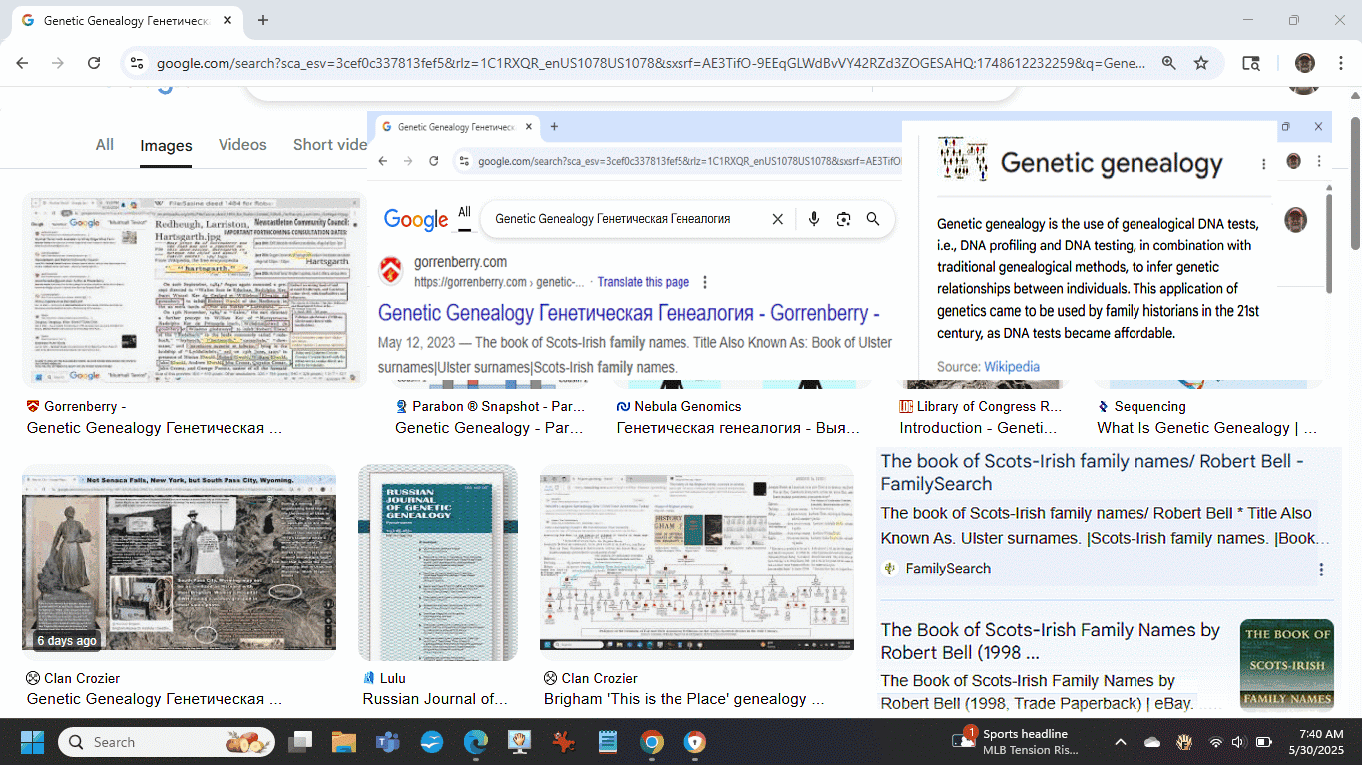Switch to the Videos tab
This screenshot has width=1362, height=765.
pos(242,145)
